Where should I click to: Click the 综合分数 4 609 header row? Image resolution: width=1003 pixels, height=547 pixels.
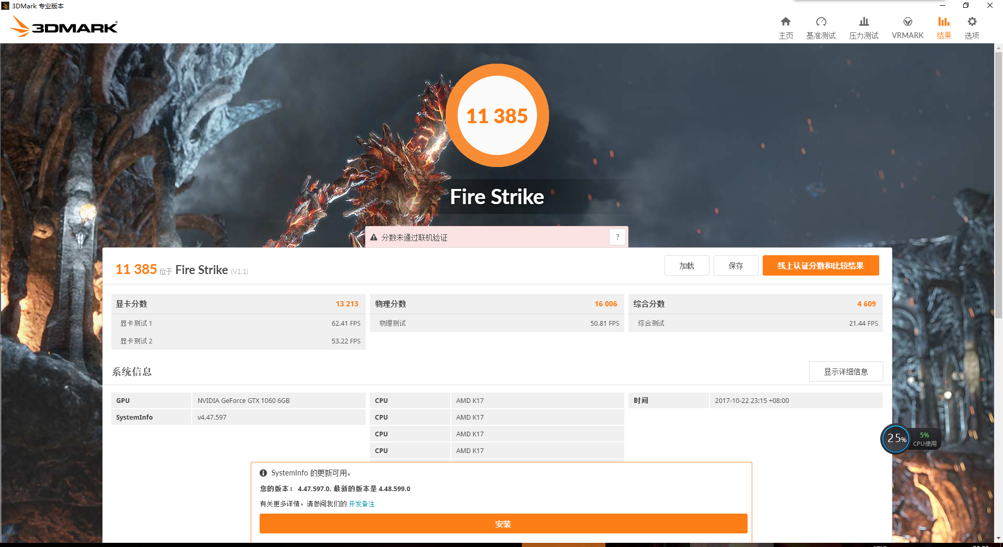(x=755, y=304)
